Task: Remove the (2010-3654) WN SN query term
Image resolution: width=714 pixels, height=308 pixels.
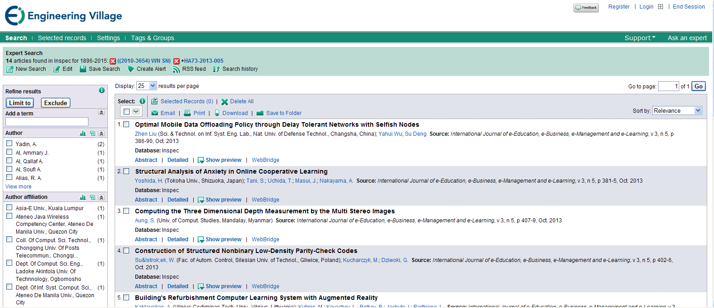Action: (113, 61)
